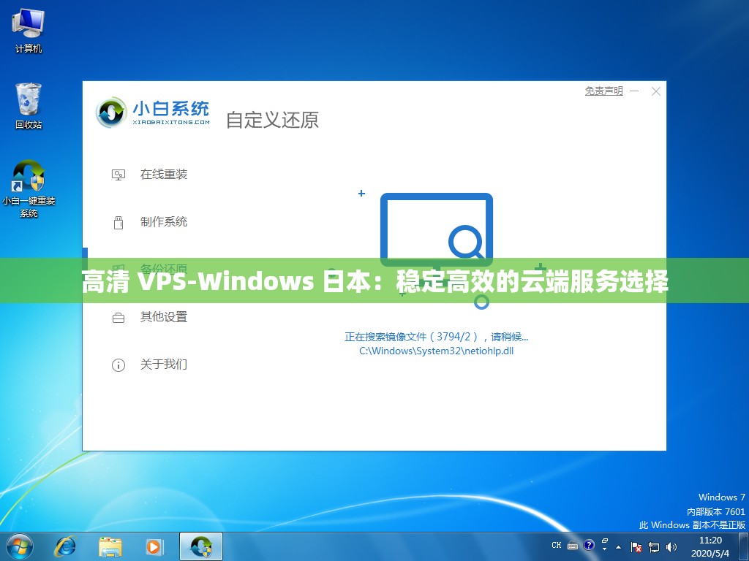Screen dimensions: 749x561
Task: Click the Action Center flag in the tray
Action: click(x=635, y=546)
